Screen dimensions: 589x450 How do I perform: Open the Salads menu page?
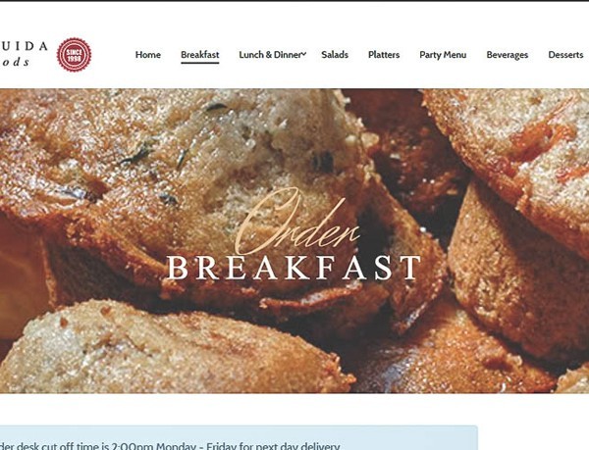point(335,55)
